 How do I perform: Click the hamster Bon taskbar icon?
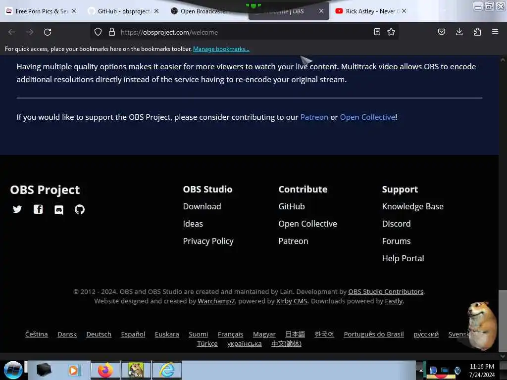[136, 370]
